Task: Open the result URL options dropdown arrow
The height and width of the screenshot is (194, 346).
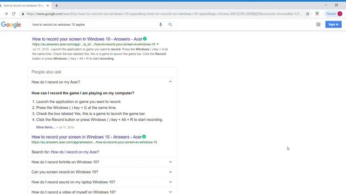Action: coord(157,44)
